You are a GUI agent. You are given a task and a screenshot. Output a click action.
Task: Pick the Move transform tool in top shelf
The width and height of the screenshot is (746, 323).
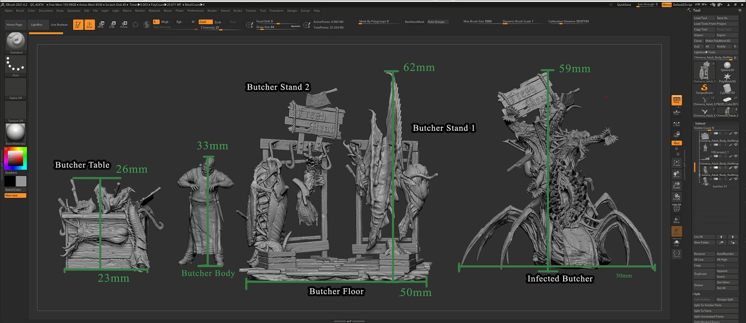101,24
